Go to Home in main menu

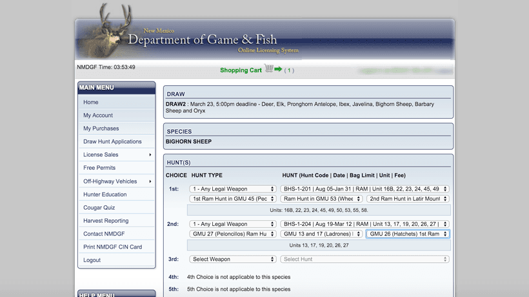point(91,102)
